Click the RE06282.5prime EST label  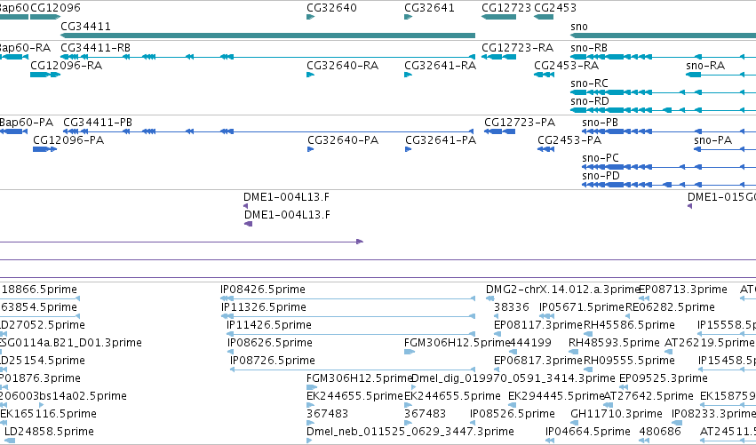click(670, 307)
